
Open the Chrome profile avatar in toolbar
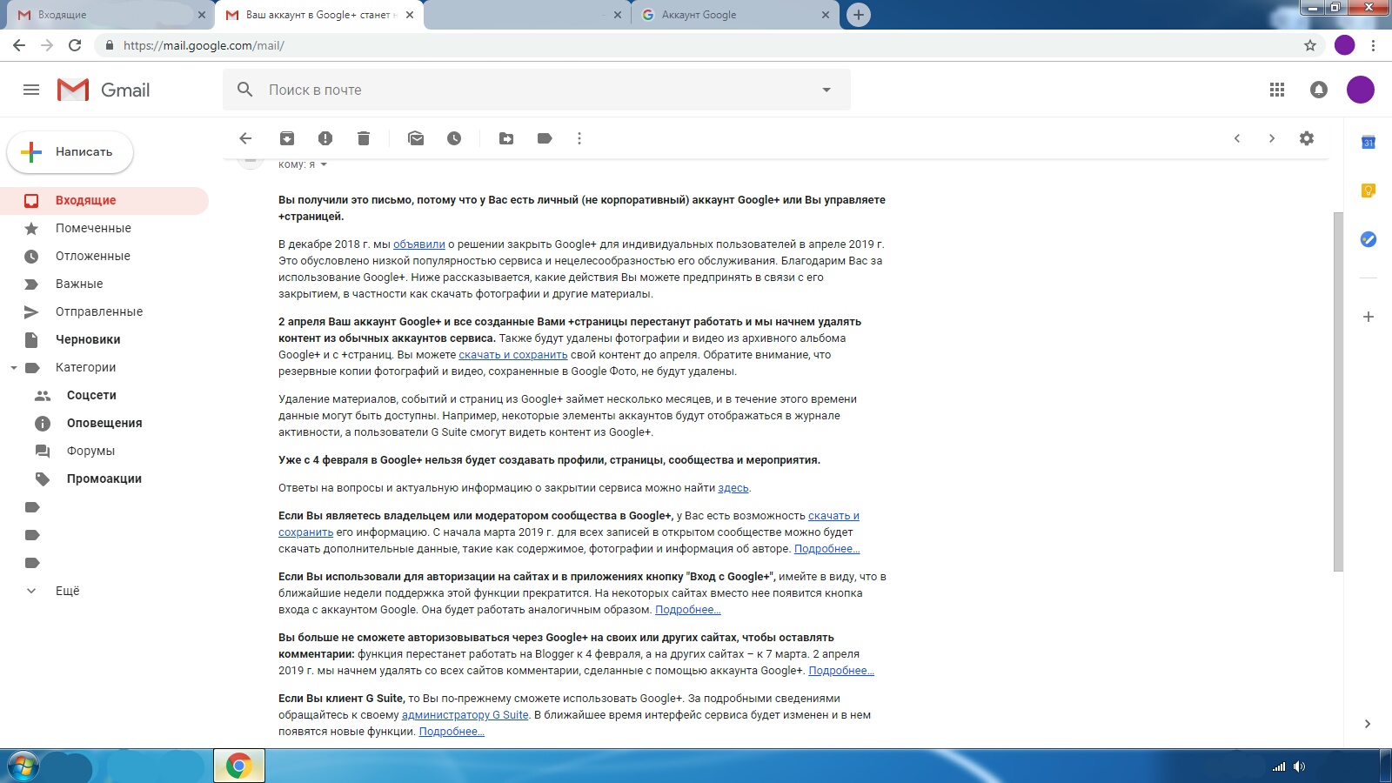click(1345, 45)
